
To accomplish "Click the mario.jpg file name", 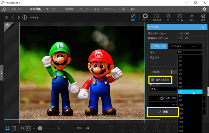I will click(x=34, y=17).
